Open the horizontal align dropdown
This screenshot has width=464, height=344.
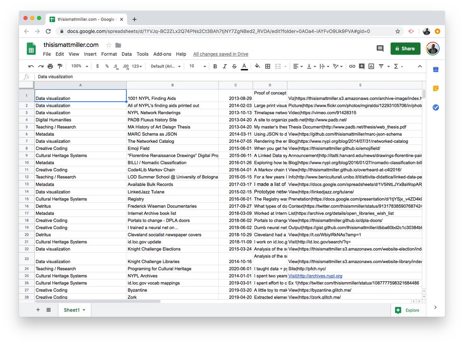coord(297,67)
